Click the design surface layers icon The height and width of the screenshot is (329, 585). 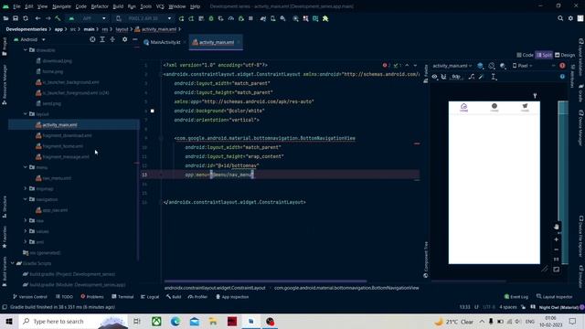480,66
